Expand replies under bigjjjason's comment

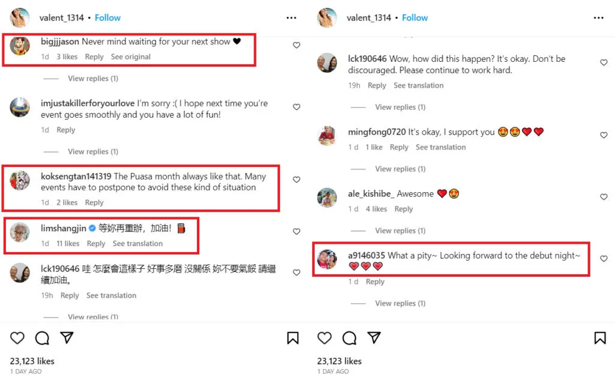92,79
